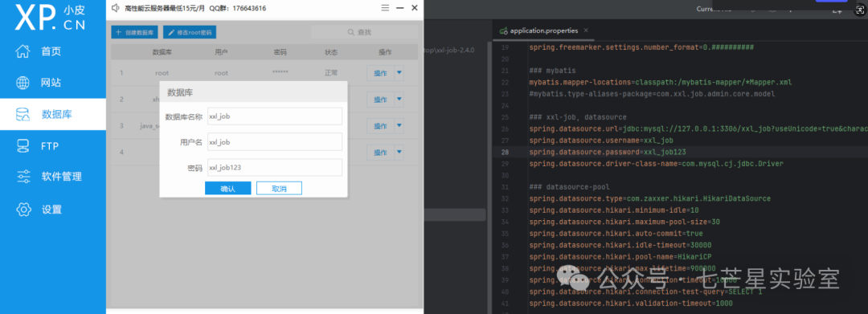
Task: Click the Spring leaf icon on application.properties tab
Action: point(503,31)
